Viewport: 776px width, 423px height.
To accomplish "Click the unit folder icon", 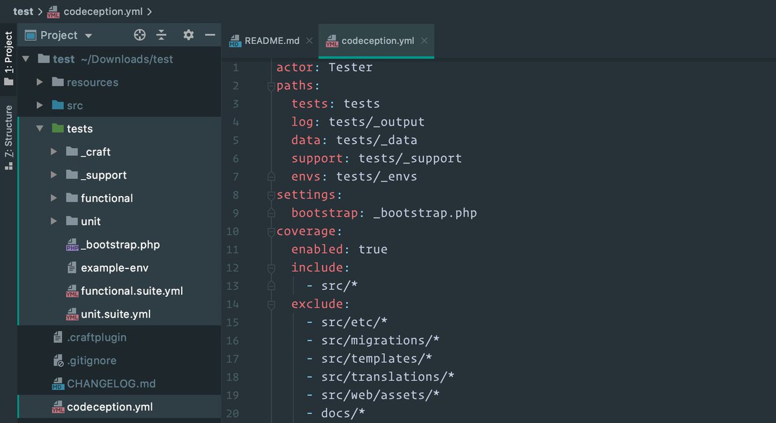I will pyautogui.click(x=72, y=221).
